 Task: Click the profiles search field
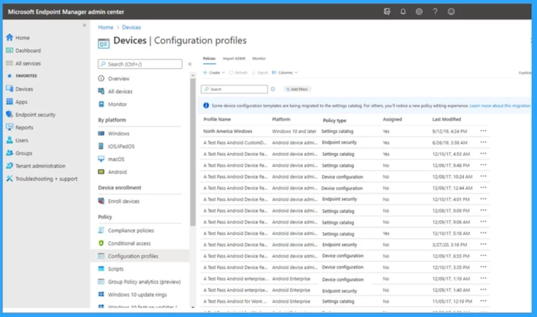click(234, 90)
